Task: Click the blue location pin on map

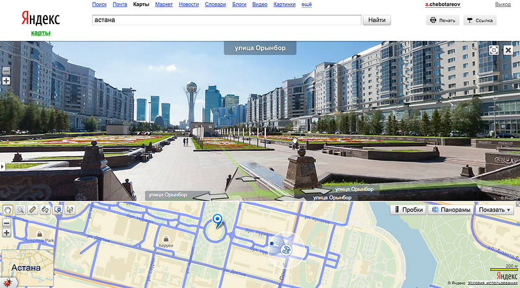Action: (x=218, y=222)
